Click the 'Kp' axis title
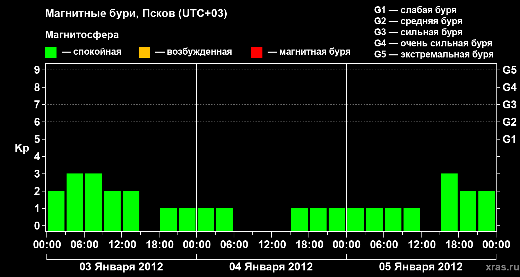 coord(22,148)
